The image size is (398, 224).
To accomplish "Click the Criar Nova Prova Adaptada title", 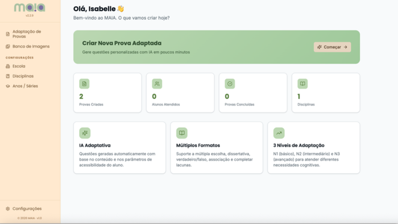I will click(x=122, y=43).
